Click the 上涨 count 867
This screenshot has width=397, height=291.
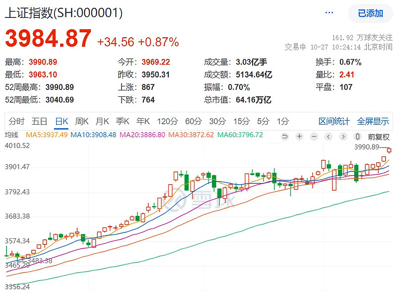click(148, 87)
